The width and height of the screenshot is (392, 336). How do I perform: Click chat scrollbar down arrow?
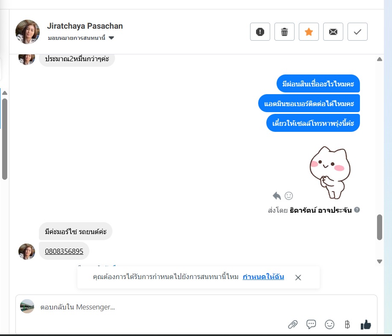380,262
